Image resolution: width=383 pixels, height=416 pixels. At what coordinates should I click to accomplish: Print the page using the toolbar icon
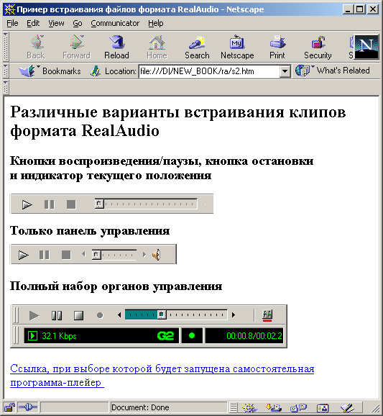pos(277,47)
